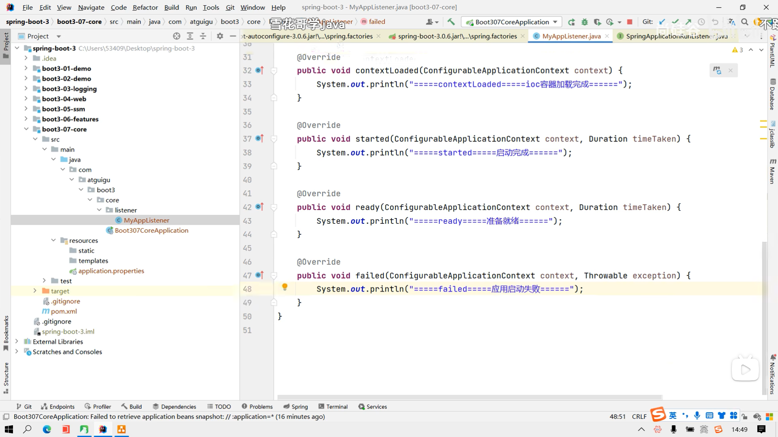
Task: Toggle fold marker for contextLoaded method
Action: (274, 70)
